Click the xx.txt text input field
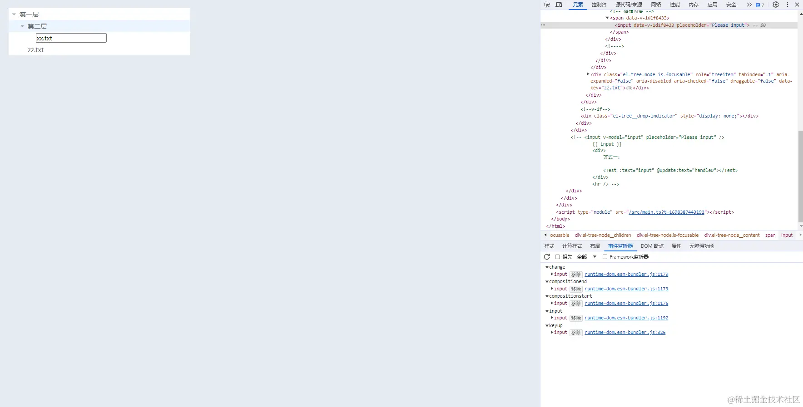This screenshot has height=407, width=803. tap(71, 38)
